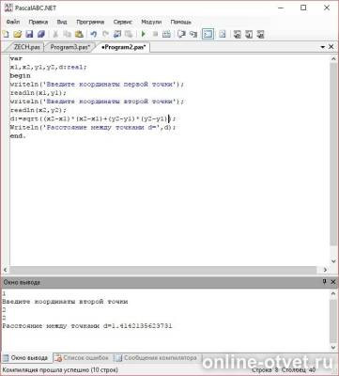This screenshot has height=376, width=339.
Task: Click the Step Into debug icon
Action: [193, 34]
